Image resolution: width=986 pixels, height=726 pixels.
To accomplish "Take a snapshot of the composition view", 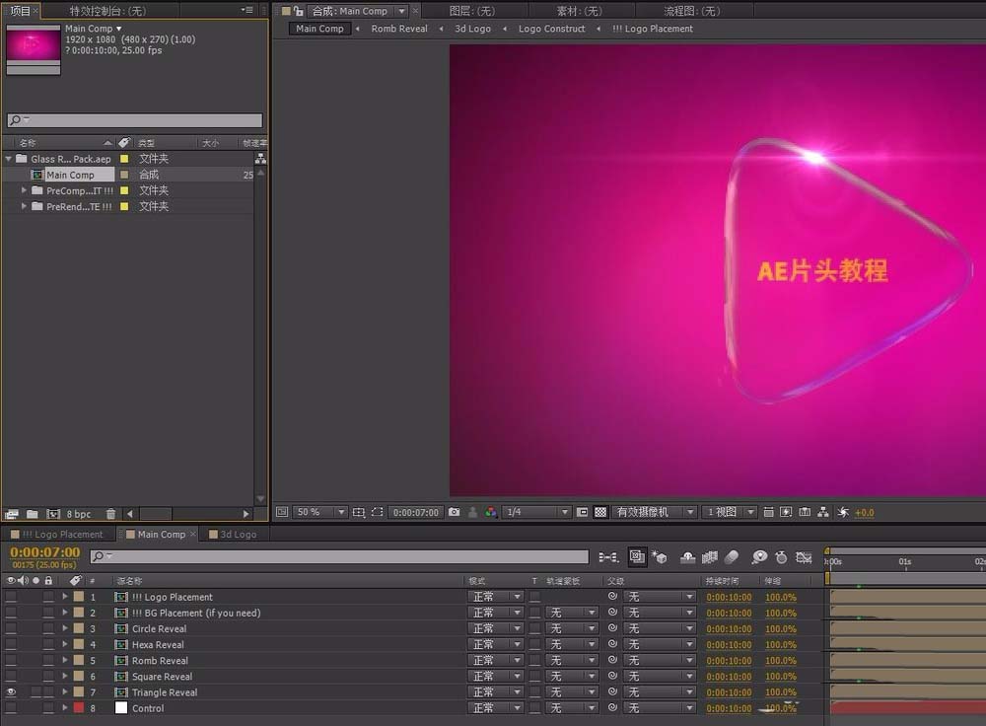I will (455, 512).
